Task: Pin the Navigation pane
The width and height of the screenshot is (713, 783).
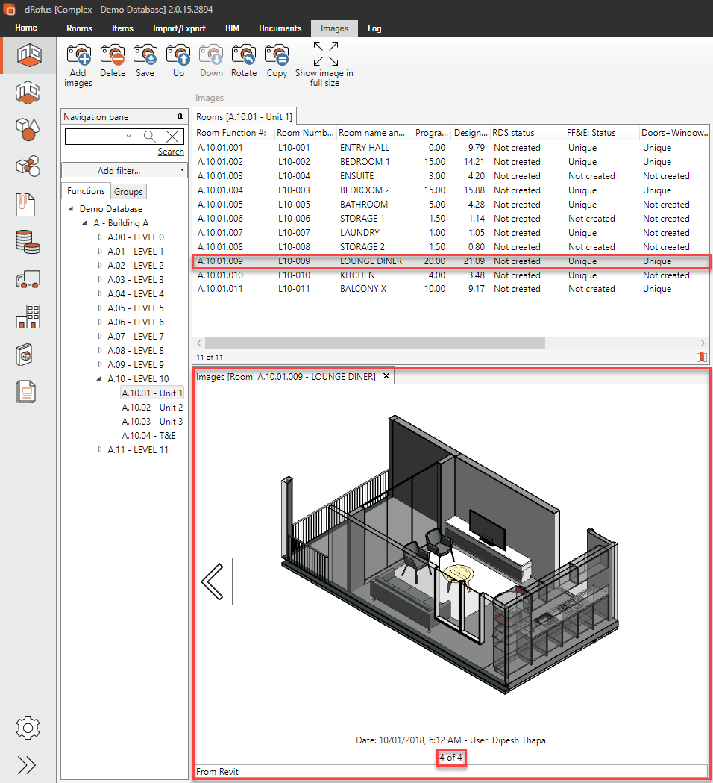Action: 179,117
